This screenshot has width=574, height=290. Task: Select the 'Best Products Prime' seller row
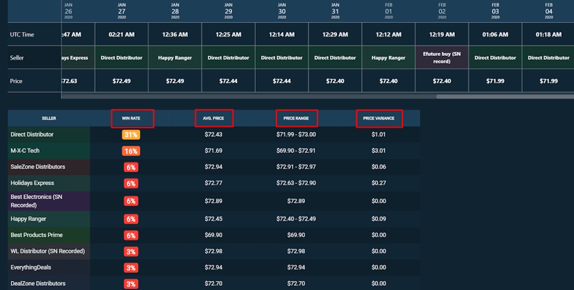coord(214,235)
